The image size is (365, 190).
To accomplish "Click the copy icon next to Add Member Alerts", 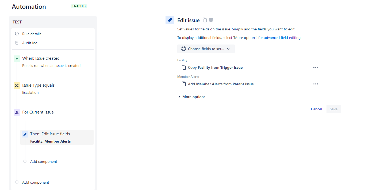I will (184, 84).
